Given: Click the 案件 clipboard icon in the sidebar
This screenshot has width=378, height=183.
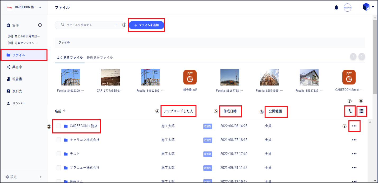Looking at the screenshot, I should pyautogui.click(x=8, y=25).
